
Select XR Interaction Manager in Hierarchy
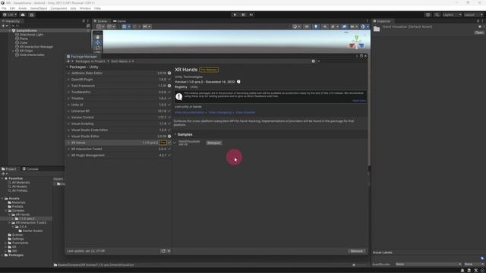[36, 47]
